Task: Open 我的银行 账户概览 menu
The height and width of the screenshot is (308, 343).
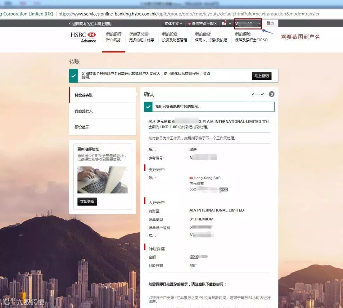Action: coord(113,37)
